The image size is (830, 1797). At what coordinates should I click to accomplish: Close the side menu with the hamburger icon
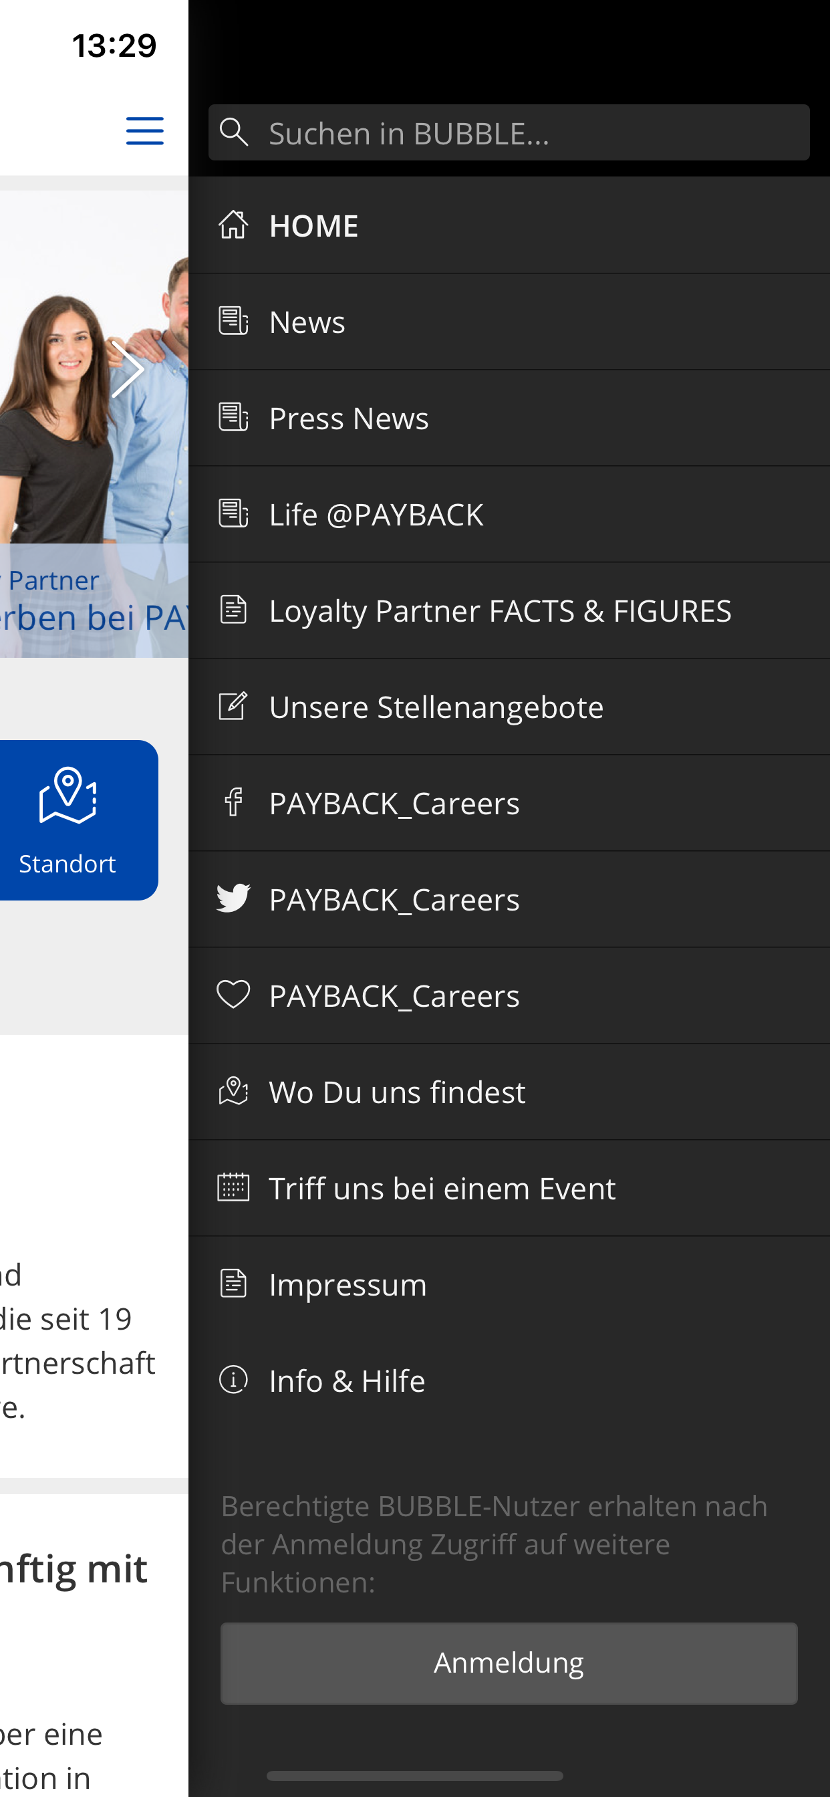[144, 131]
